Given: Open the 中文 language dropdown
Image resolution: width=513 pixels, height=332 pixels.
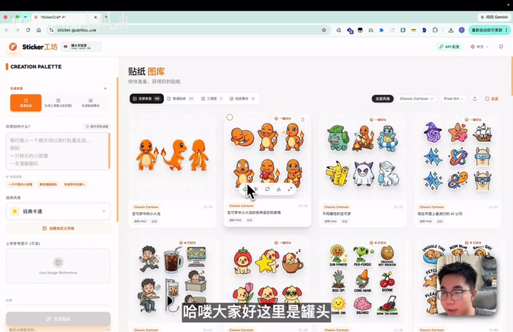Looking at the screenshot, I should (480, 47).
